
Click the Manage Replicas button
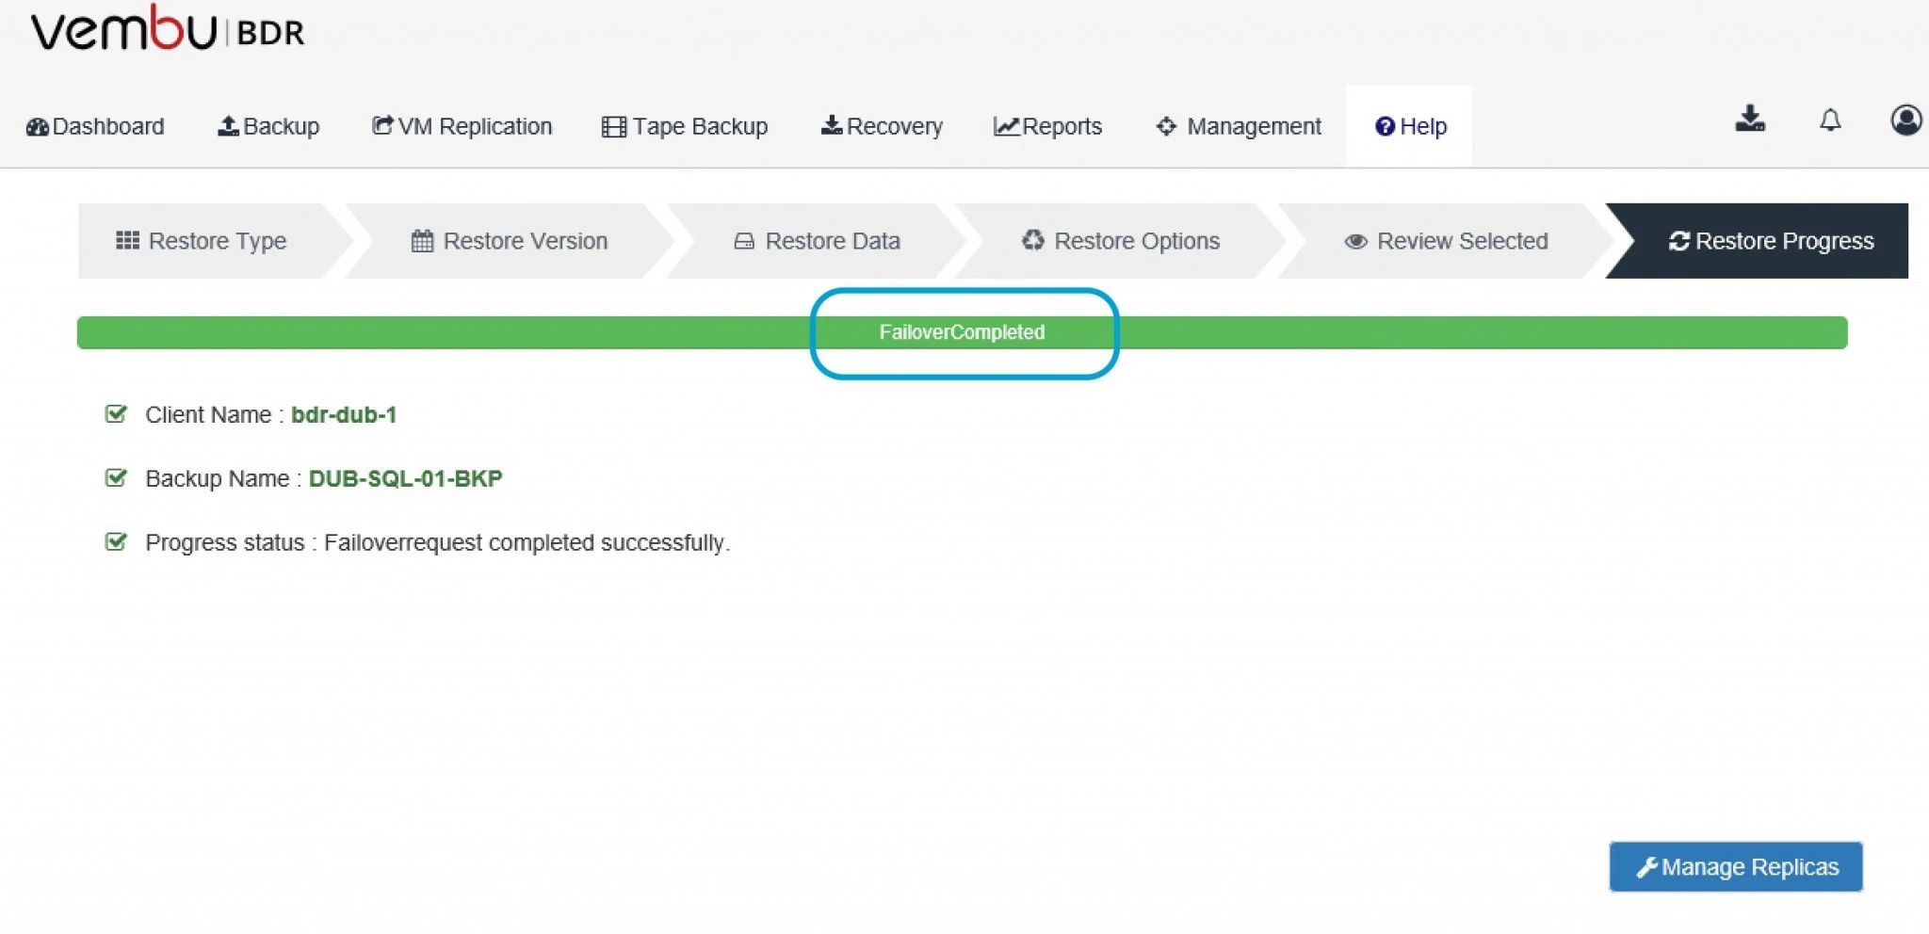click(1736, 866)
